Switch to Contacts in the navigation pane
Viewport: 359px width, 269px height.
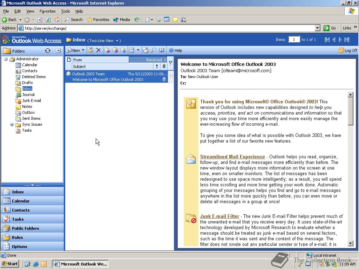32,210
